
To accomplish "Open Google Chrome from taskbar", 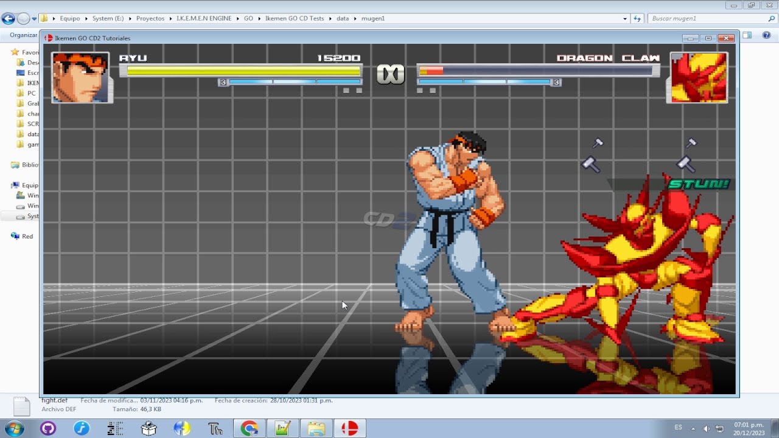I will pyautogui.click(x=249, y=428).
